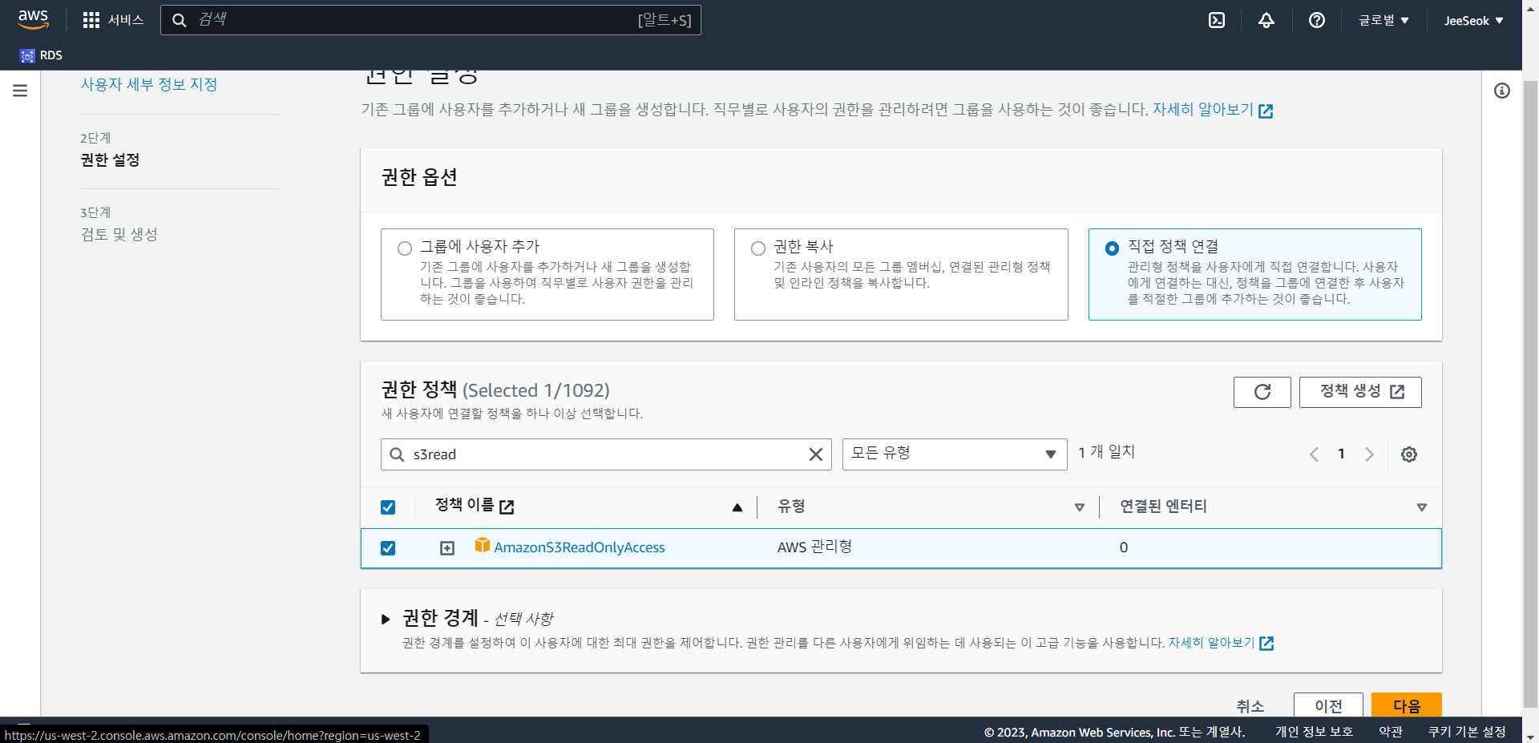This screenshot has height=743, width=1539.
Task: Go to step 사용자 세부 정보 지정
Action: [149, 85]
